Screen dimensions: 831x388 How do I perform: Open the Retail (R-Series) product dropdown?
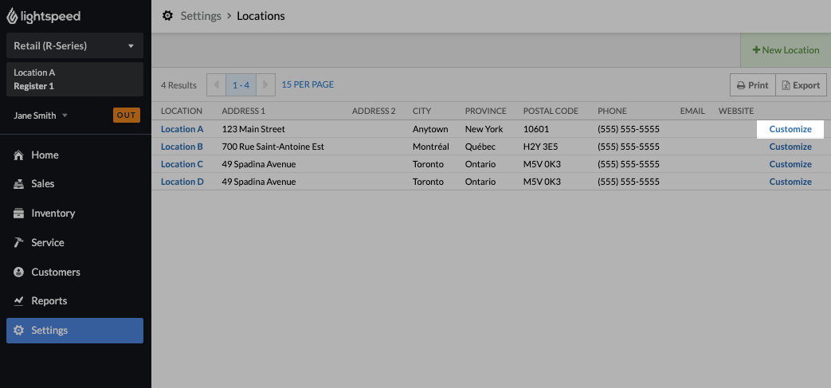pyautogui.click(x=75, y=46)
